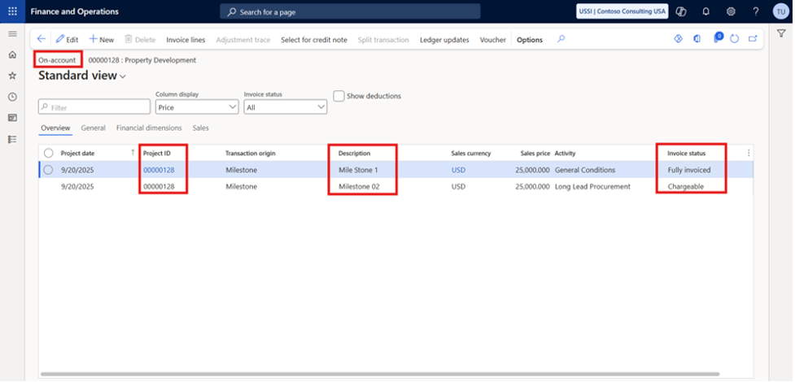The image size is (795, 382).
Task: Open the app launcher waffle icon
Action: 13,11
